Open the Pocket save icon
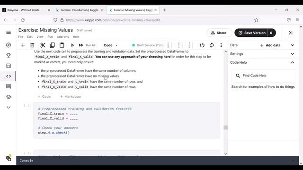 [289, 20]
